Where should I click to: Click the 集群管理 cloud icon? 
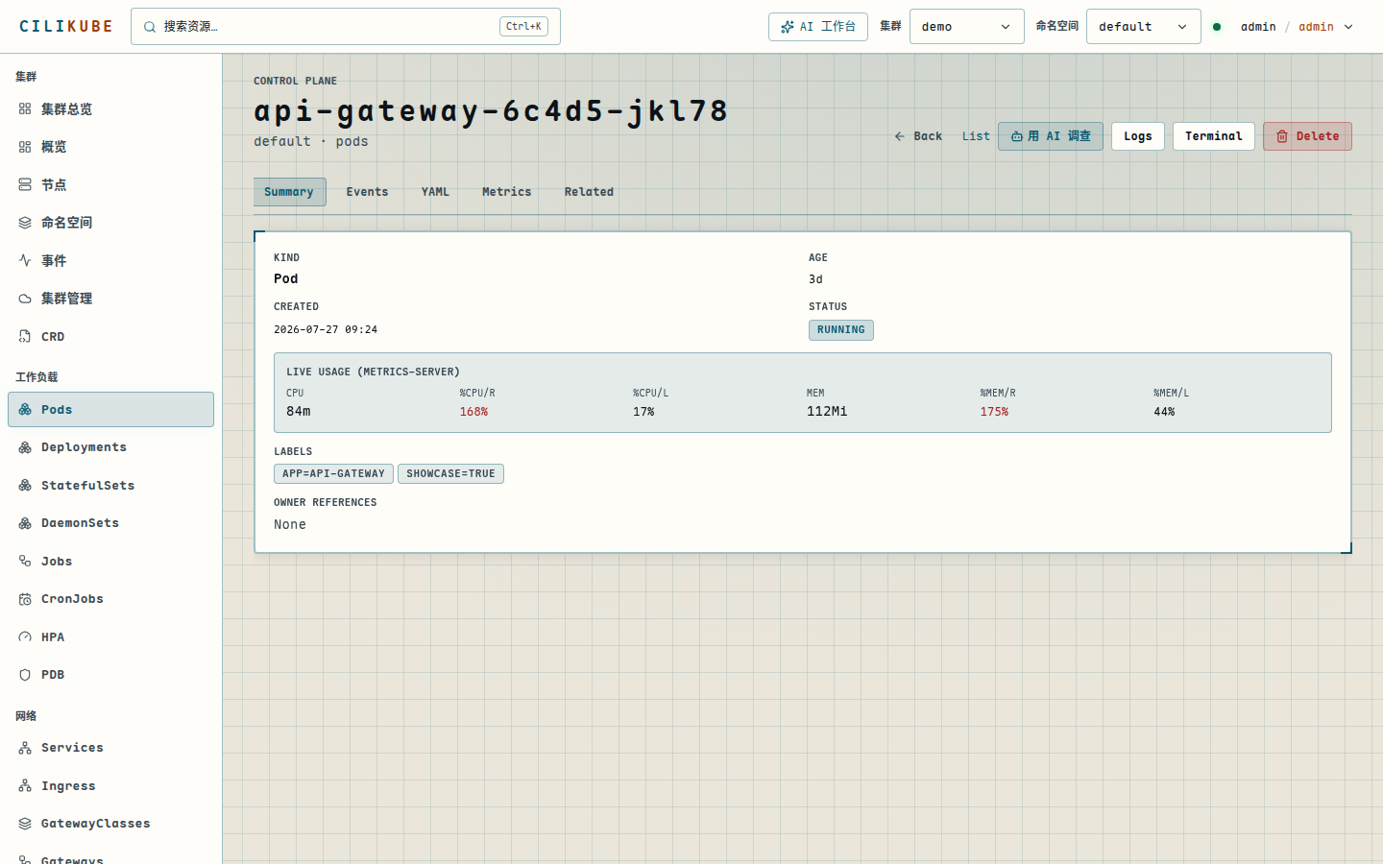[25, 299]
